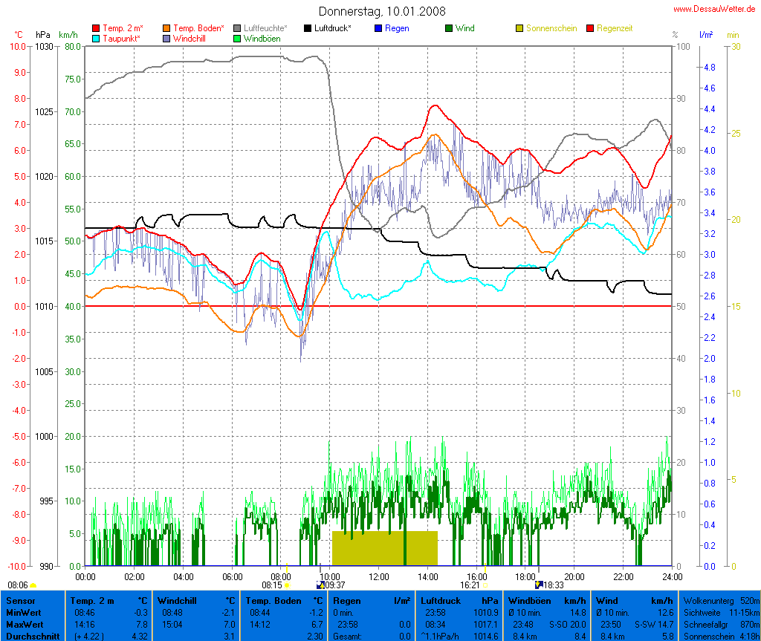Image resolution: width=761 pixels, height=641 pixels.
Task: Click the moon icon beside 18:33
Action: [539, 585]
